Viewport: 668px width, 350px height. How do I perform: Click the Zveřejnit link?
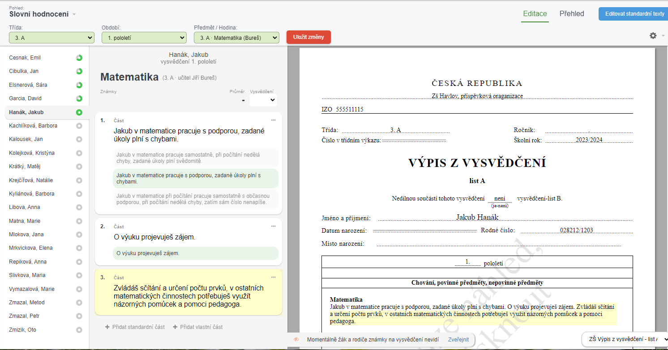[x=458, y=339]
